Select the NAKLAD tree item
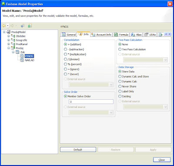The height and width of the screenshot is (166, 174). coord(30,60)
